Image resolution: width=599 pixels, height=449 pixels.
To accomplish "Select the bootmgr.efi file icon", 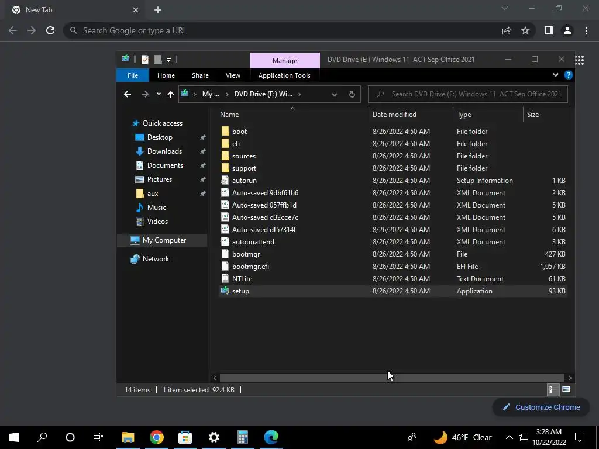I will tap(225, 267).
